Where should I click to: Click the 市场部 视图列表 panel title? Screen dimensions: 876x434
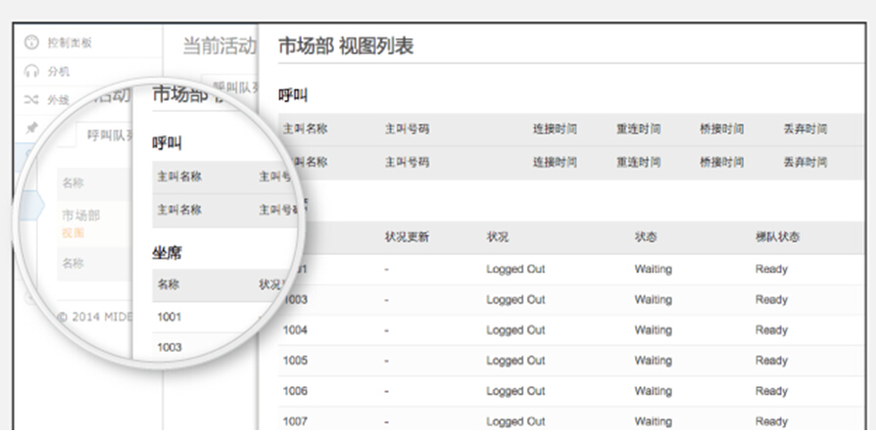tap(346, 46)
